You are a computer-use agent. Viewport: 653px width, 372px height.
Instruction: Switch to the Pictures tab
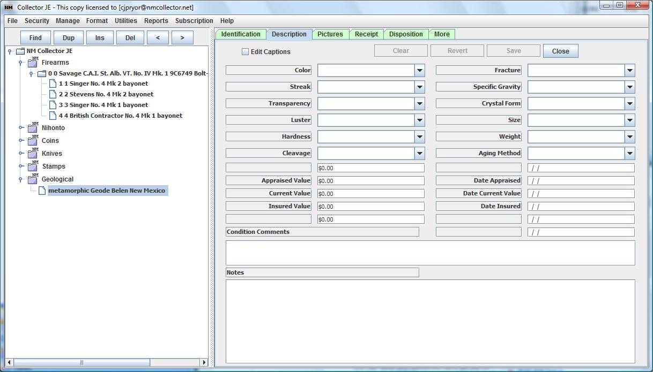tap(330, 34)
